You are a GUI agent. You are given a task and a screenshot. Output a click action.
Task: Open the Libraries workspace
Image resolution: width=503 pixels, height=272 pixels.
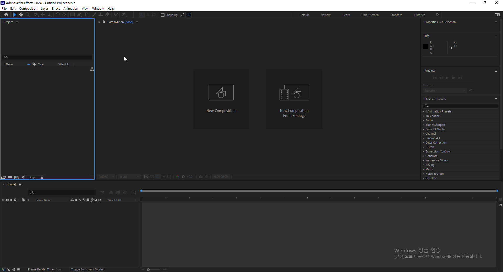click(x=419, y=15)
